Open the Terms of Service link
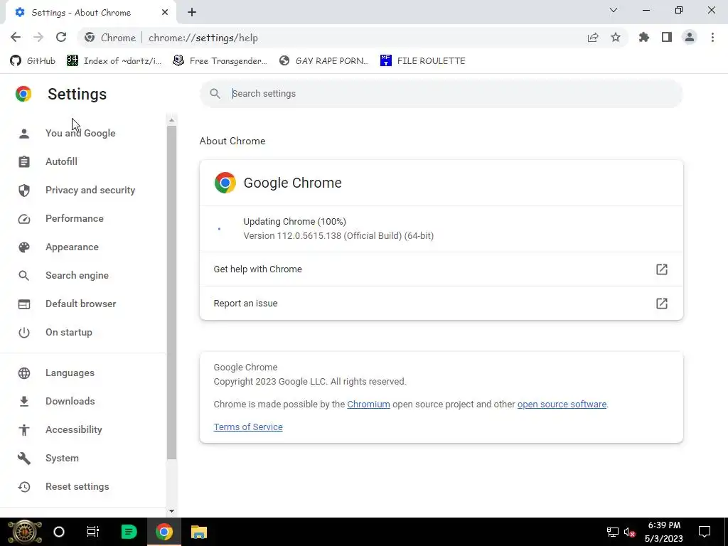This screenshot has height=546, width=728. tap(248, 427)
